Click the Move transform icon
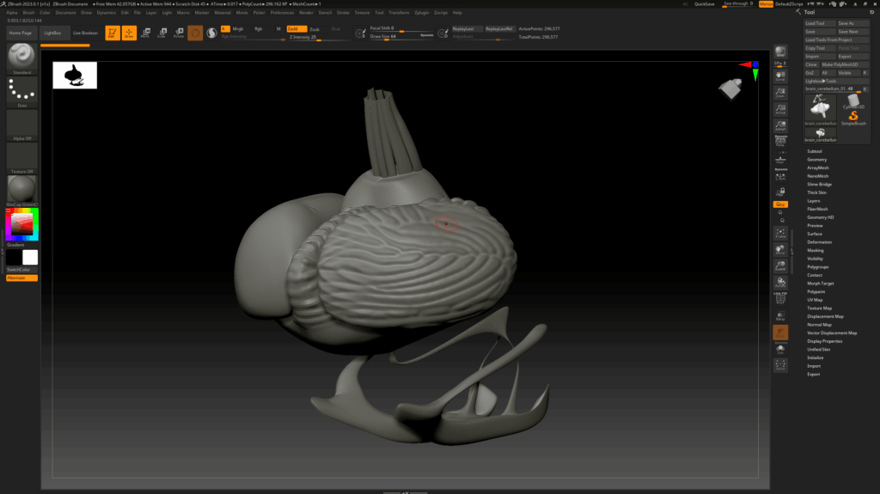Image resolution: width=880 pixels, height=494 pixels. click(x=145, y=33)
